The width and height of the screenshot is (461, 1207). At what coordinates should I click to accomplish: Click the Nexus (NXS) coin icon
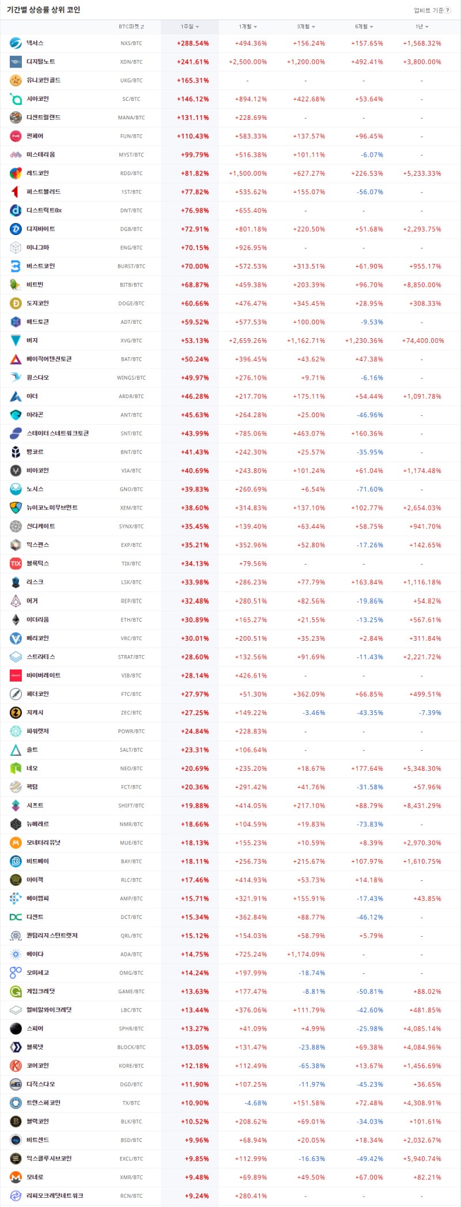click(16, 43)
